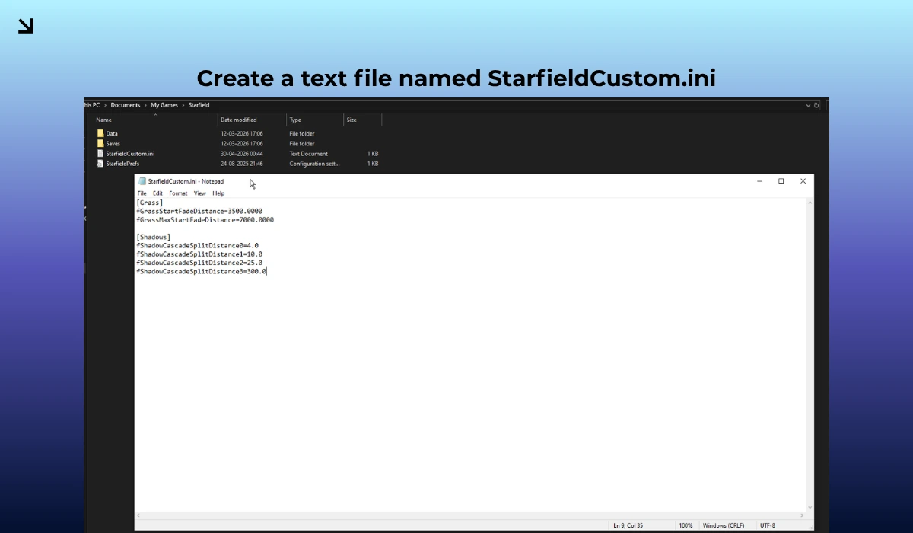Click the UTF-8 encoding status entry
The image size is (913, 533).
pos(767,525)
